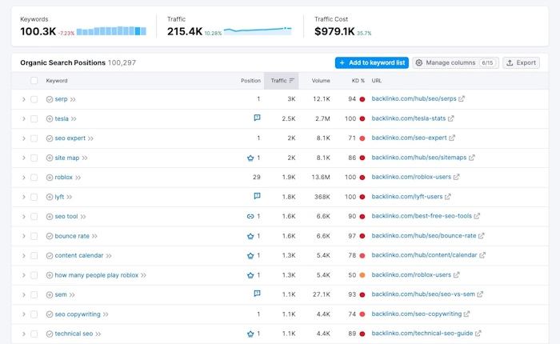Screen dimensions: 560x344
Task: Open the backlinko.com/seo-copywriting link
Action: 417,314
